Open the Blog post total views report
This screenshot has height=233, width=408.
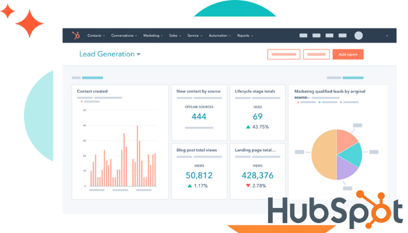(197, 150)
